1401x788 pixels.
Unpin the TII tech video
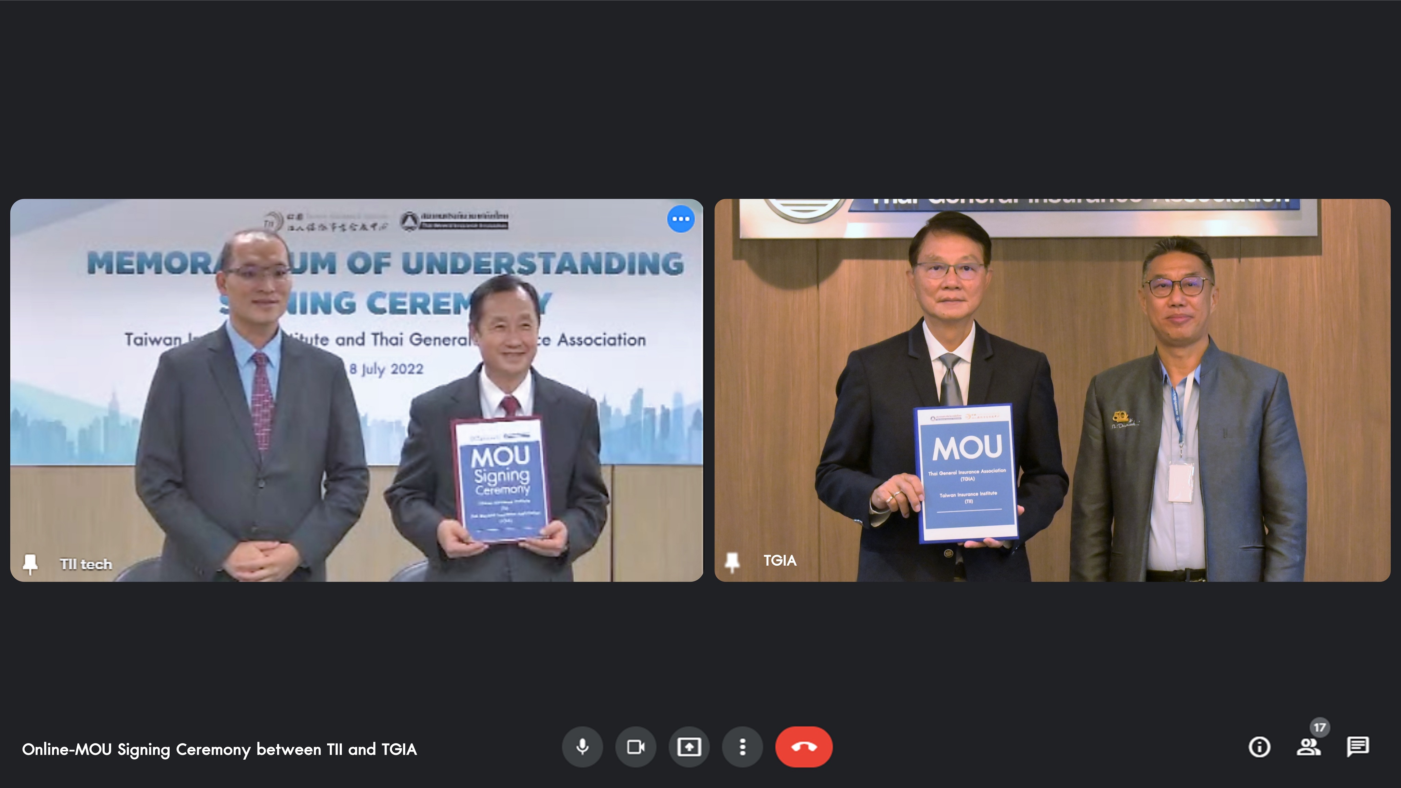(x=30, y=564)
